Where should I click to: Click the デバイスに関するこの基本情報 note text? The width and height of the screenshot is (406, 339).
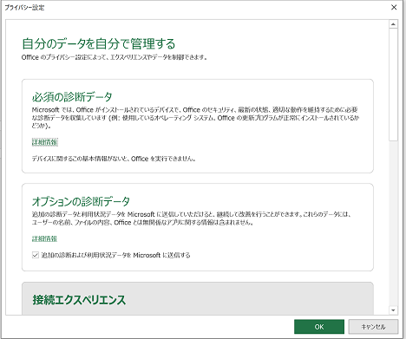[x=114, y=159]
